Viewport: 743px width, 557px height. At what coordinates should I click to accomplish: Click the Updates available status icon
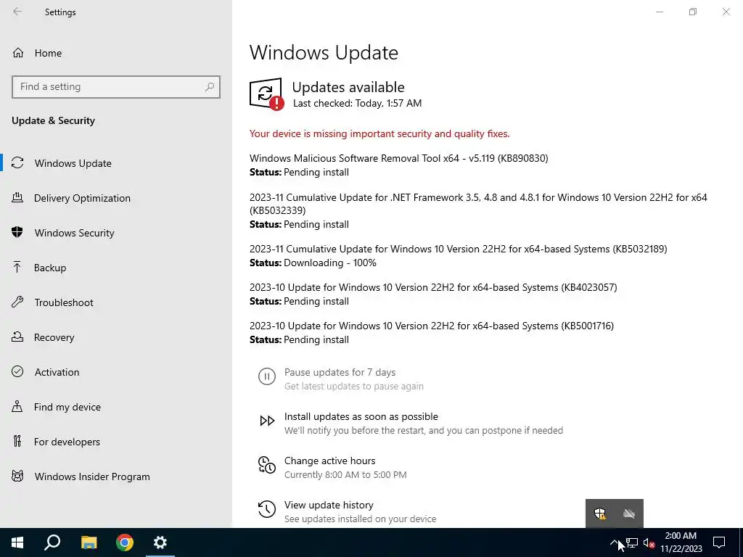click(x=266, y=94)
